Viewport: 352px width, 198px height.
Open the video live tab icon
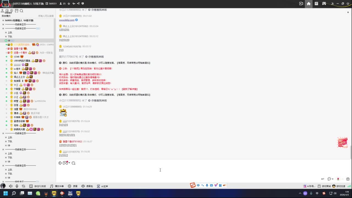click(x=301, y=4)
